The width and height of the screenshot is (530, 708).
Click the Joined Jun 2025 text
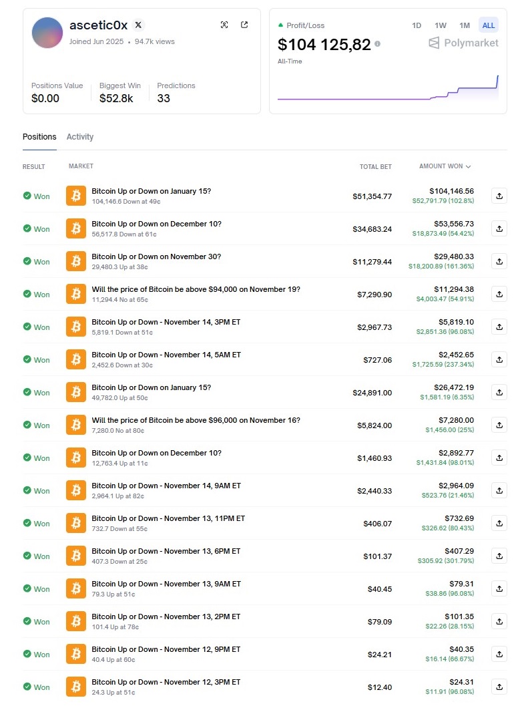tap(96, 41)
